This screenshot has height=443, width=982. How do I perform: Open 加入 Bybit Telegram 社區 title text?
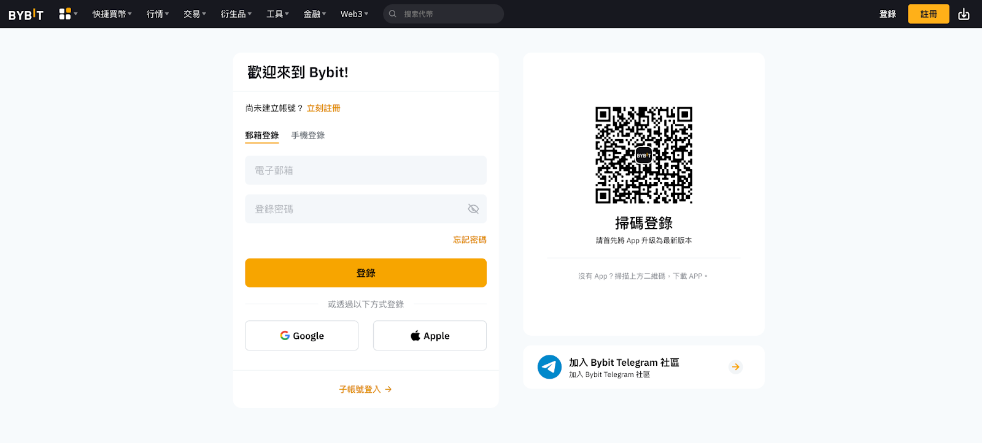[x=624, y=363]
